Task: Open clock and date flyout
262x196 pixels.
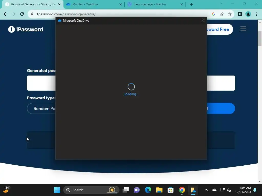Action: (x=243, y=190)
